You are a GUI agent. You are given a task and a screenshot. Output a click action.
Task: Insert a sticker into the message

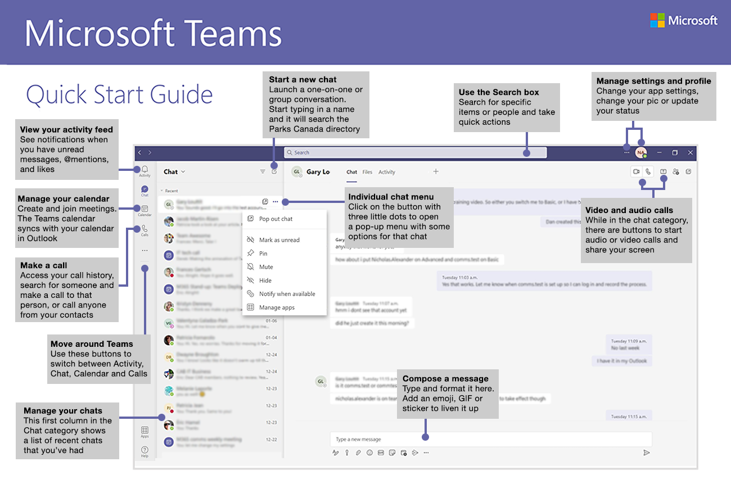coord(392,452)
